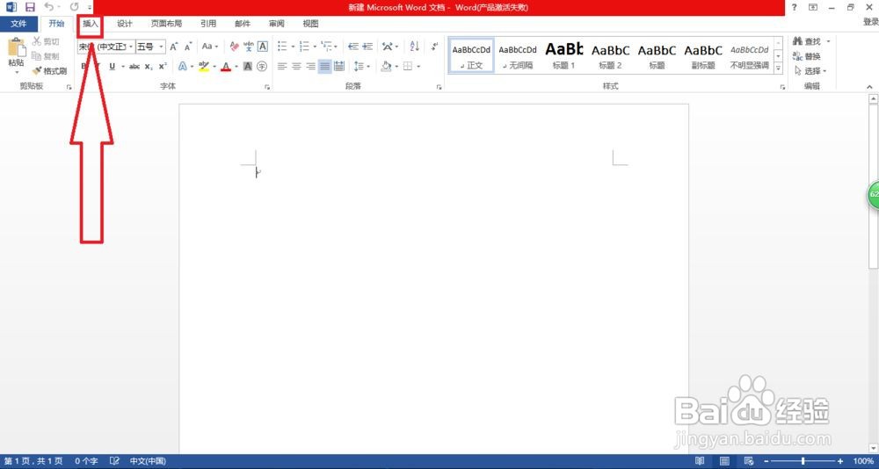Image resolution: width=879 pixels, height=469 pixels.
Task: Open the Paragraph dialog launcher
Action: pyautogui.click(x=439, y=88)
